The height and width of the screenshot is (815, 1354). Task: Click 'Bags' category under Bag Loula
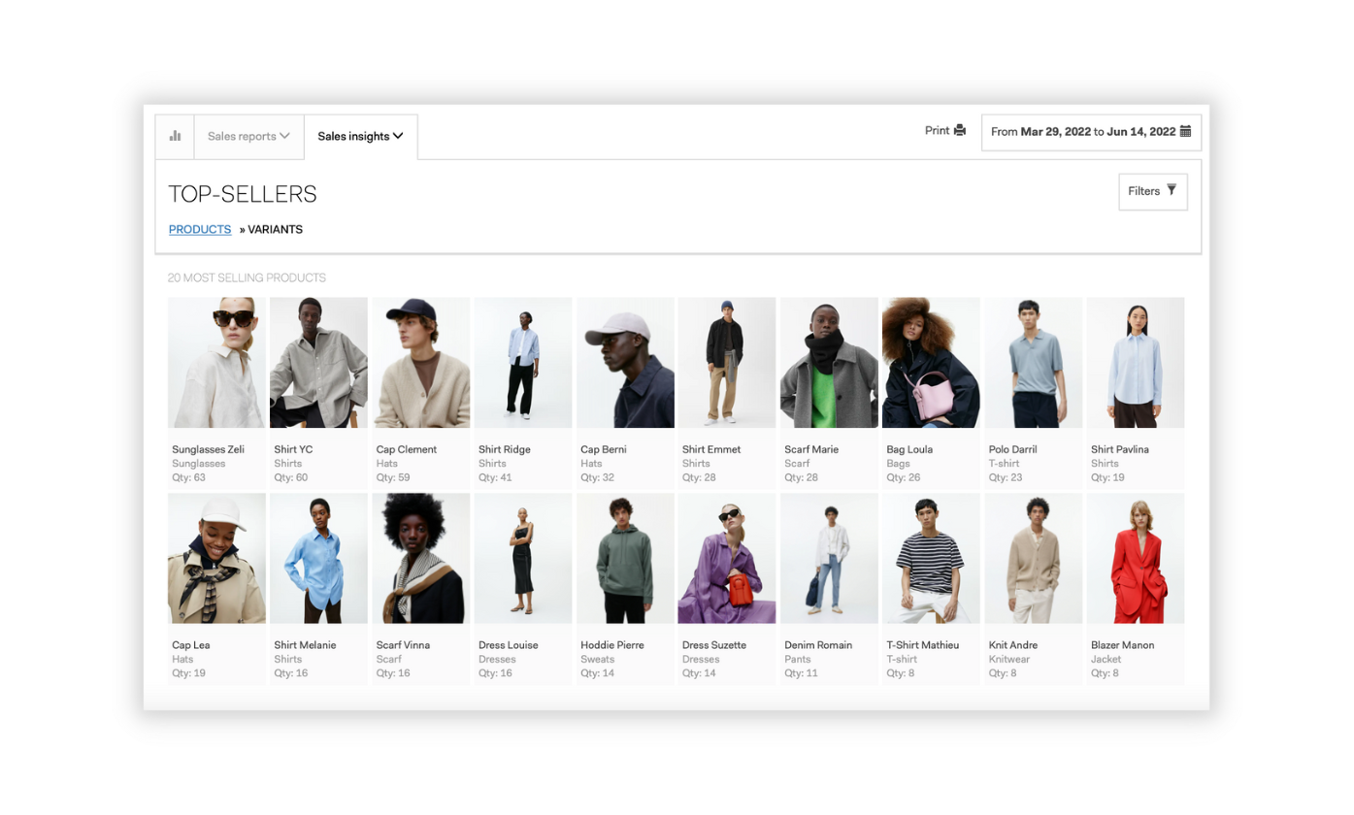pos(899,464)
